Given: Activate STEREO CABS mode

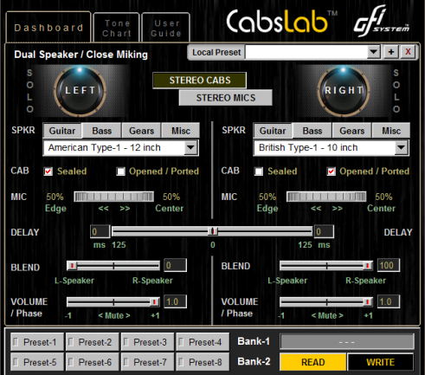Looking at the screenshot, I should coord(200,81).
